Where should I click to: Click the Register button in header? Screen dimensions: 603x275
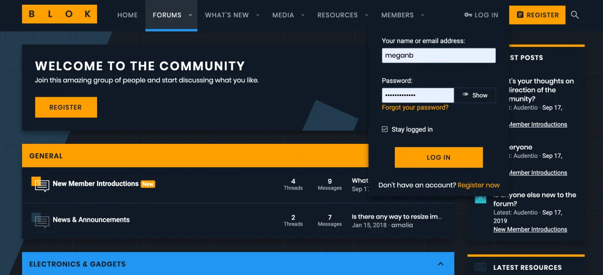pos(537,15)
